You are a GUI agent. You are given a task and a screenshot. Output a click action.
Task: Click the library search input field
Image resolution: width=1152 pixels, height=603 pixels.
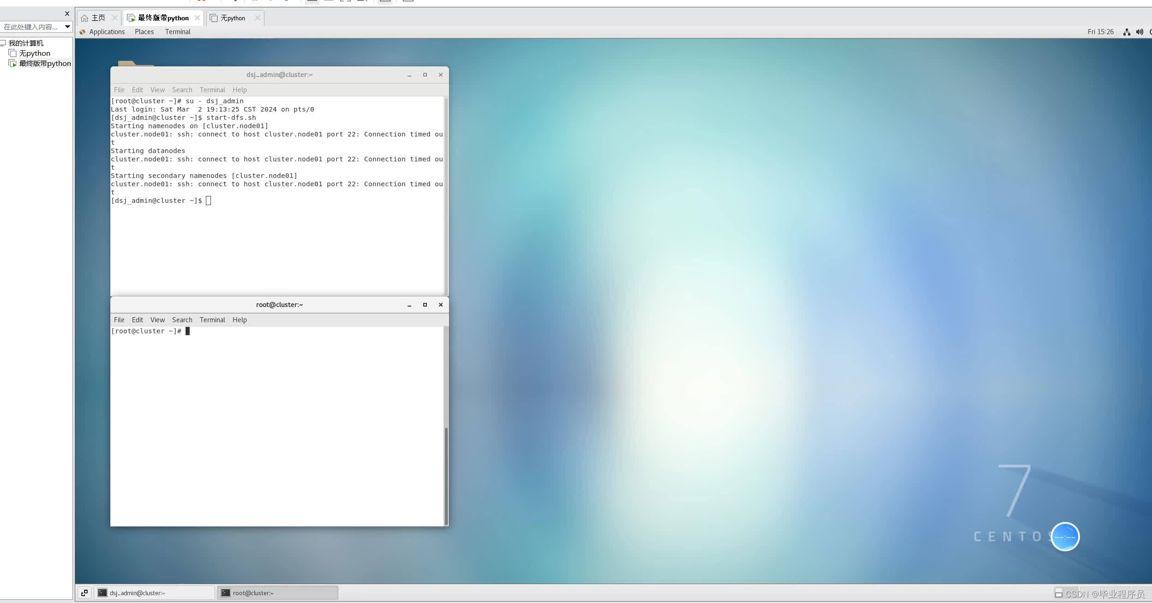[30, 27]
